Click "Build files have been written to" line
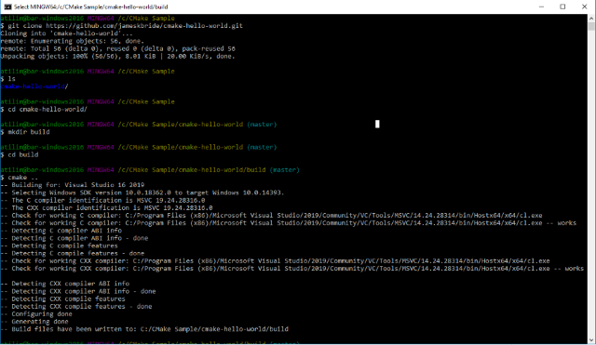 coord(144,329)
